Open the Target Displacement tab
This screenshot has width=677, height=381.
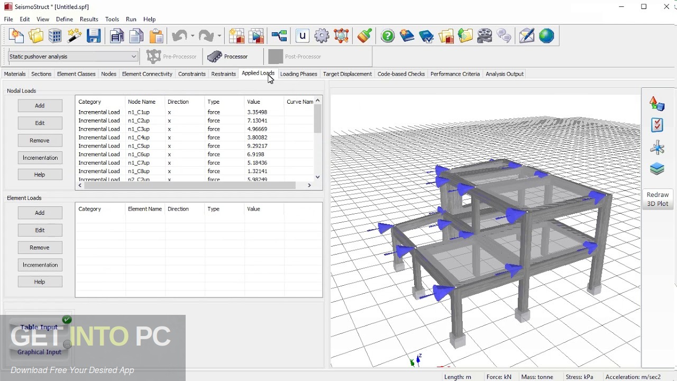(347, 74)
